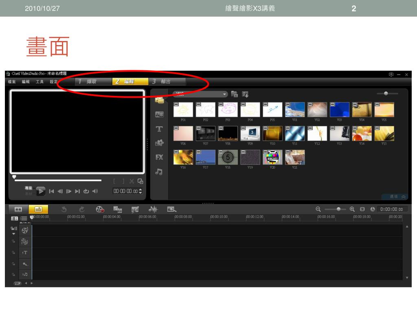Open the Title (T) library
This screenshot has width=417, height=312.
click(159, 129)
